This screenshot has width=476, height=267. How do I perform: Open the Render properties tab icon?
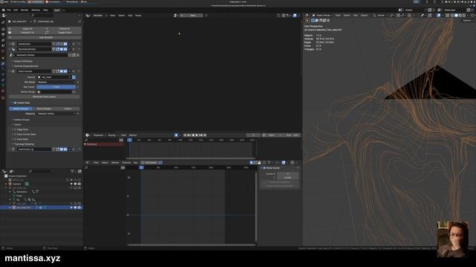pyautogui.click(x=3, y=30)
